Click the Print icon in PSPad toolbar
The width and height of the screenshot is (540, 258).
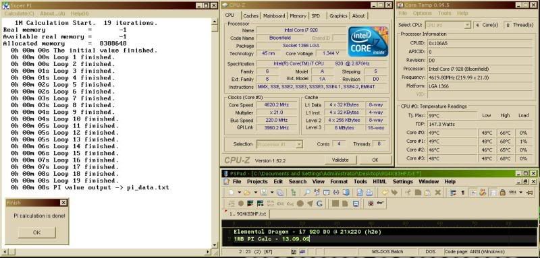369,193
